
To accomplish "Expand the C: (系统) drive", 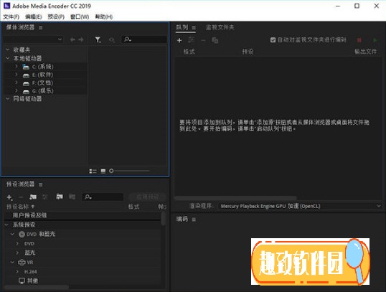I will pyautogui.click(x=17, y=66).
